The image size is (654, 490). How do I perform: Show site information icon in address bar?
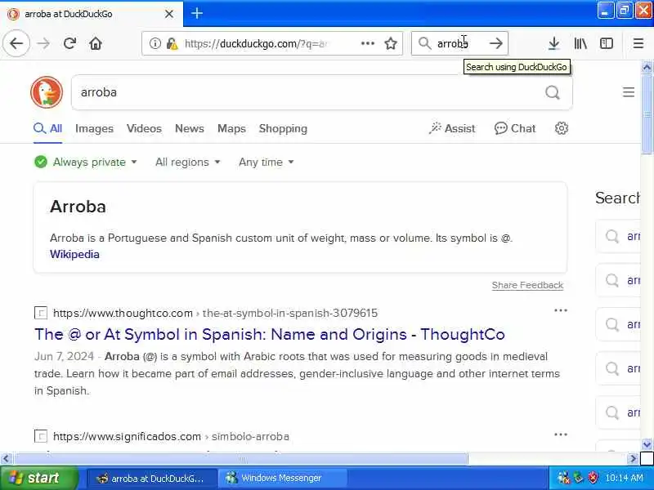[155, 43]
